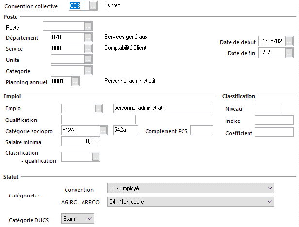Click the Emploi code lookup button
299x227 pixels.
tap(99, 108)
